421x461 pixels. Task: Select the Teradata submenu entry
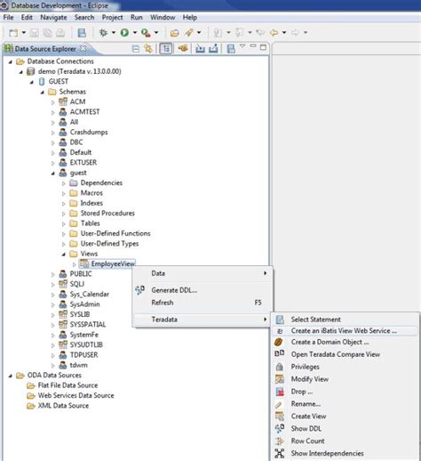tap(202, 319)
